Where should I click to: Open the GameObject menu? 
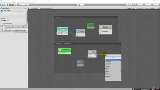tap(13, 3)
